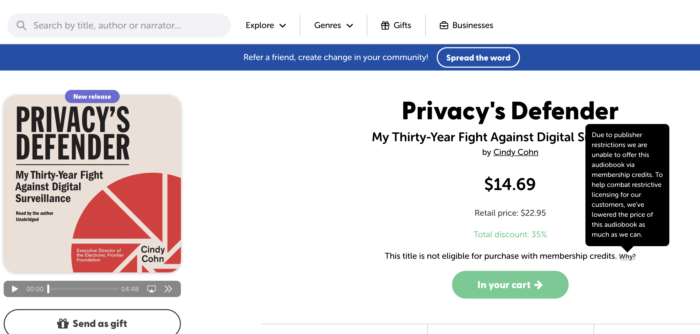700x334 pixels.
Task: Click the gift icon beside Gifts
Action: (385, 25)
